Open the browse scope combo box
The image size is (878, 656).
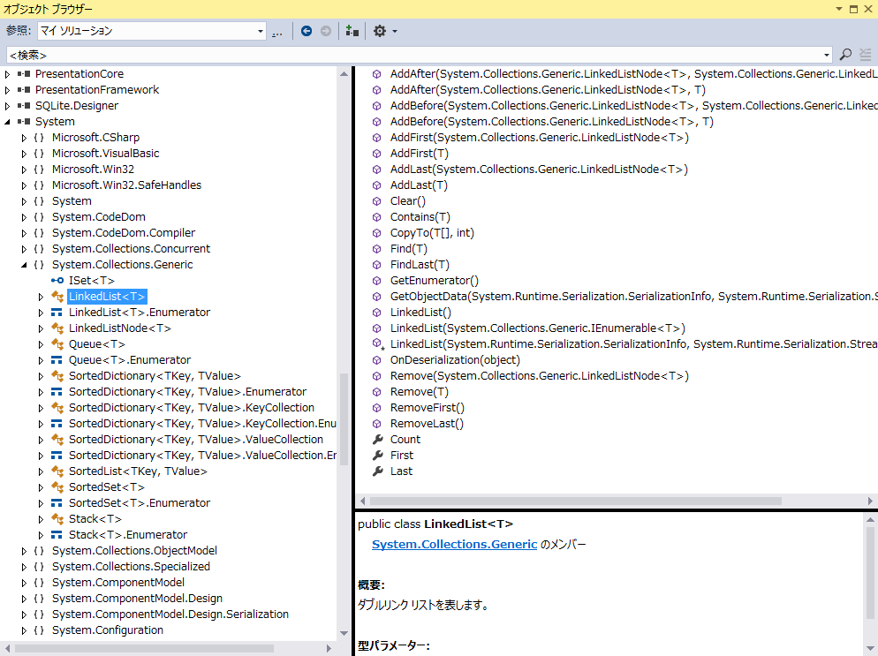coord(152,32)
